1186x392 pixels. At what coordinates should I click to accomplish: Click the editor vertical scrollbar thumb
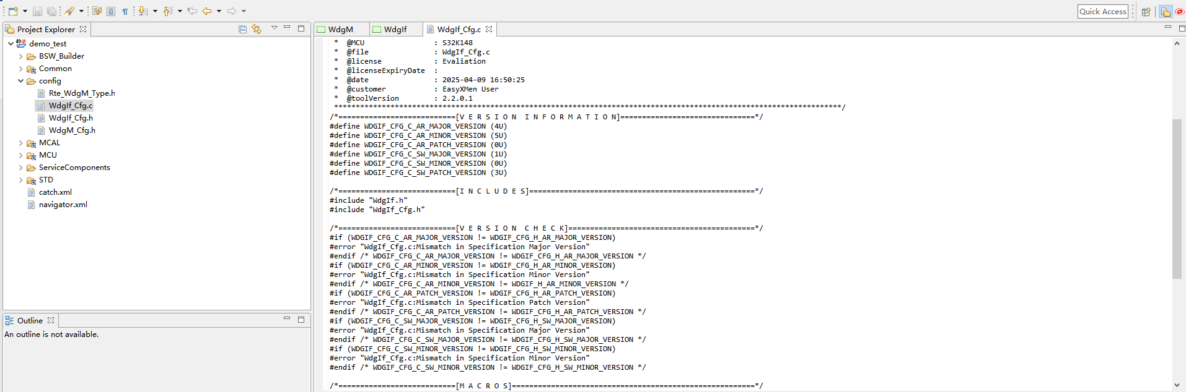(x=1177, y=198)
